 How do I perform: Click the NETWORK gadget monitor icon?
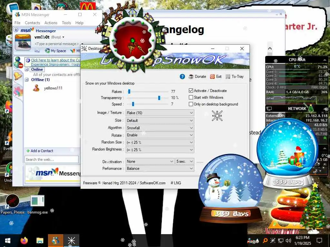click(x=269, y=109)
